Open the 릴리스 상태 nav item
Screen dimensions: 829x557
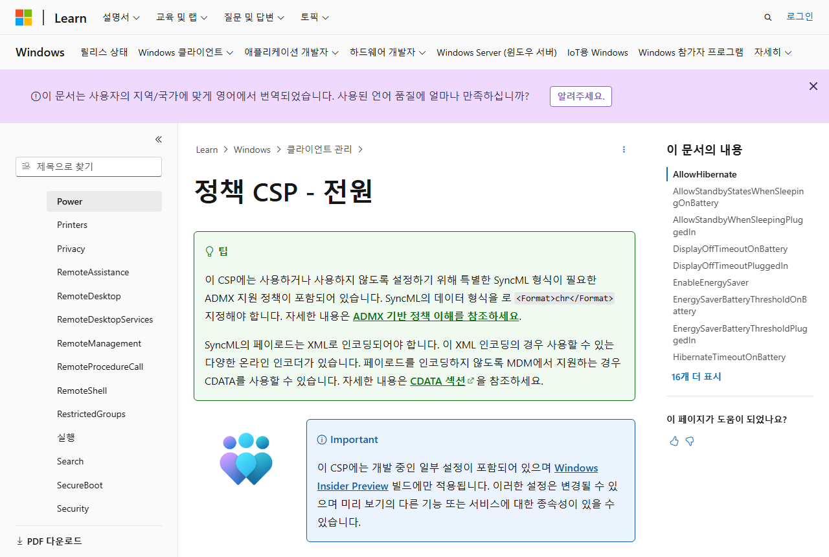pos(104,52)
